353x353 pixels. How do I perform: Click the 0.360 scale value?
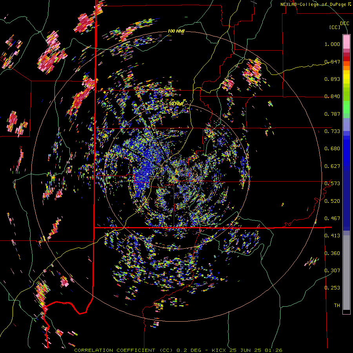point(332,253)
